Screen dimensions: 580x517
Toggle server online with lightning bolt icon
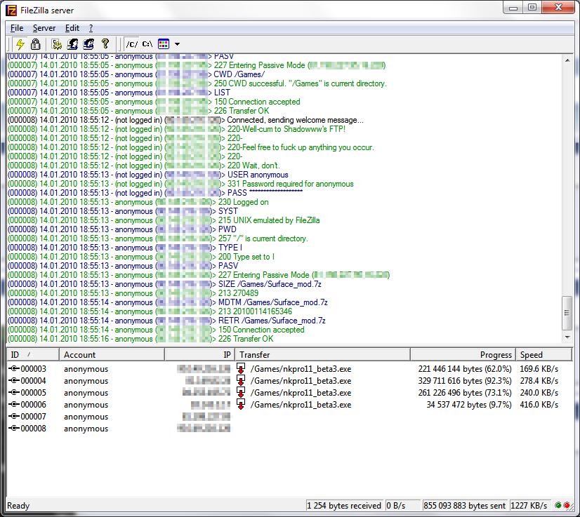point(20,44)
